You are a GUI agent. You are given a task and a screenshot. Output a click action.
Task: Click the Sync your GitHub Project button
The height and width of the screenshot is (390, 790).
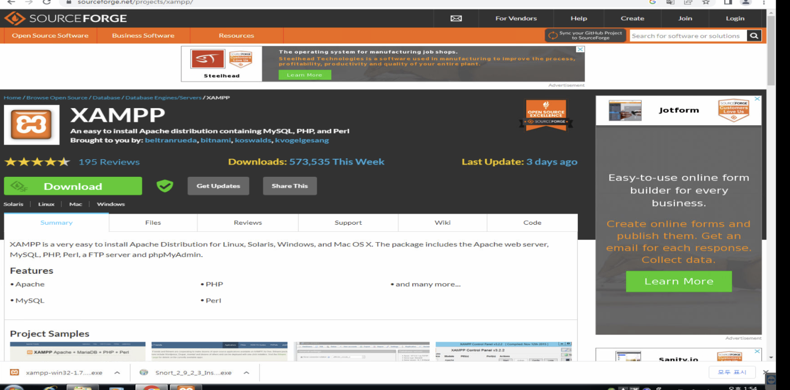point(586,35)
